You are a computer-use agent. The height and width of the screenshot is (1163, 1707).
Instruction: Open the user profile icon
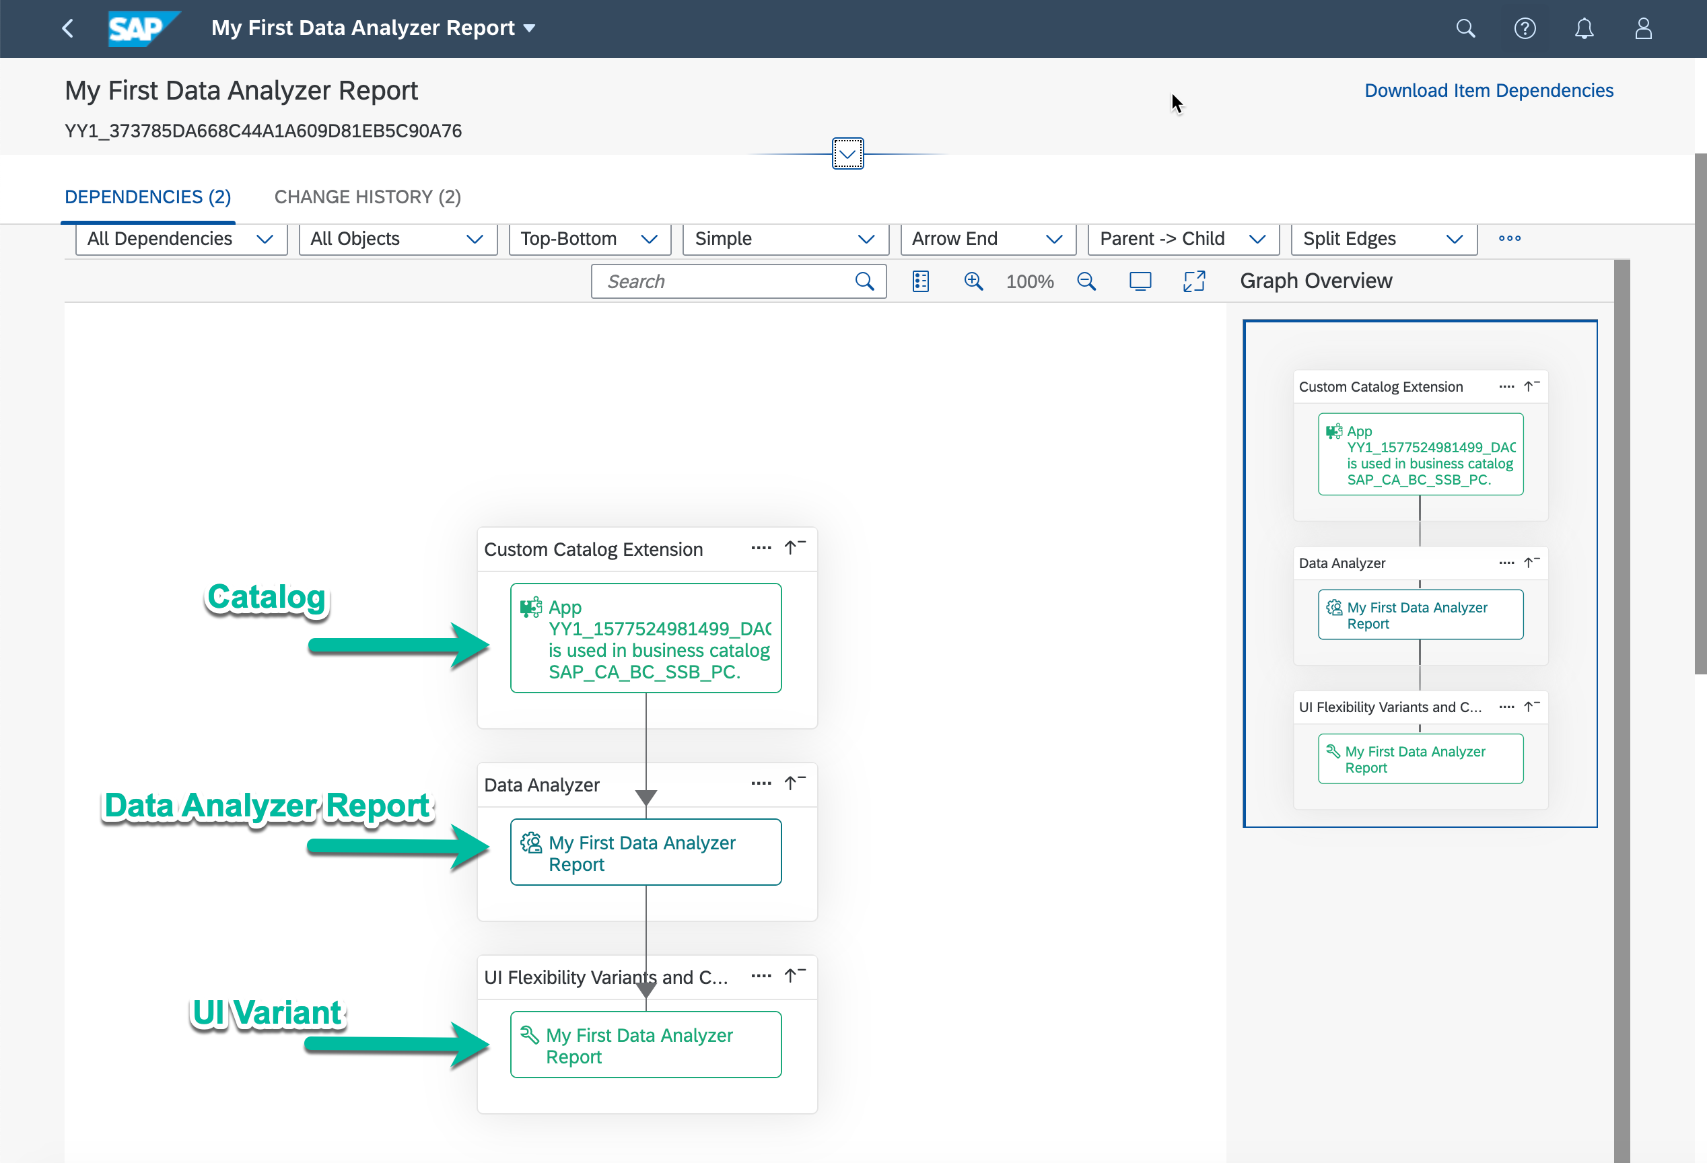click(x=1643, y=29)
